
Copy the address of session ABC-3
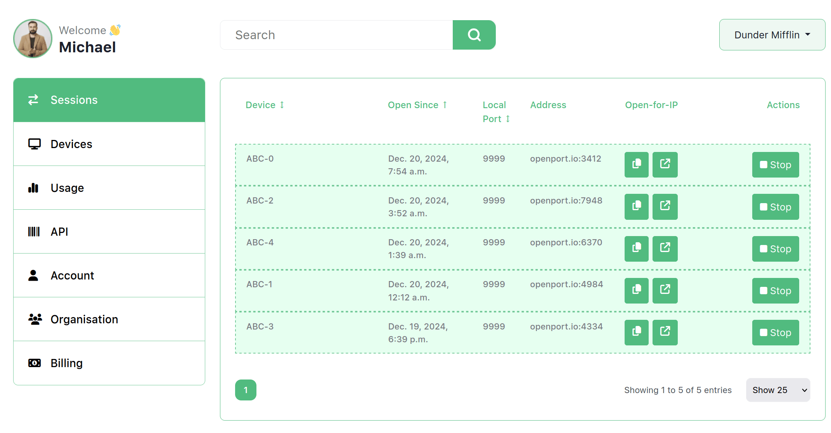click(636, 332)
